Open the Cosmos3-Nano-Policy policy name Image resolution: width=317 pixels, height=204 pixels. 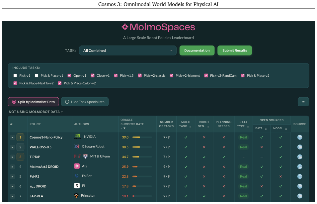tap(46, 137)
